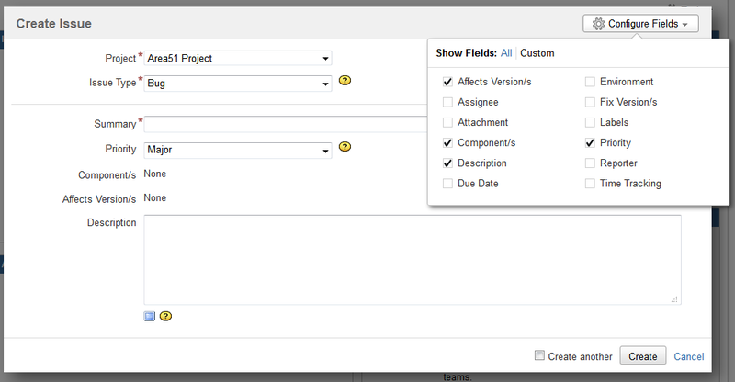Image resolution: width=735 pixels, height=382 pixels.
Task: Enable the Due Date field checkbox
Action: point(447,184)
